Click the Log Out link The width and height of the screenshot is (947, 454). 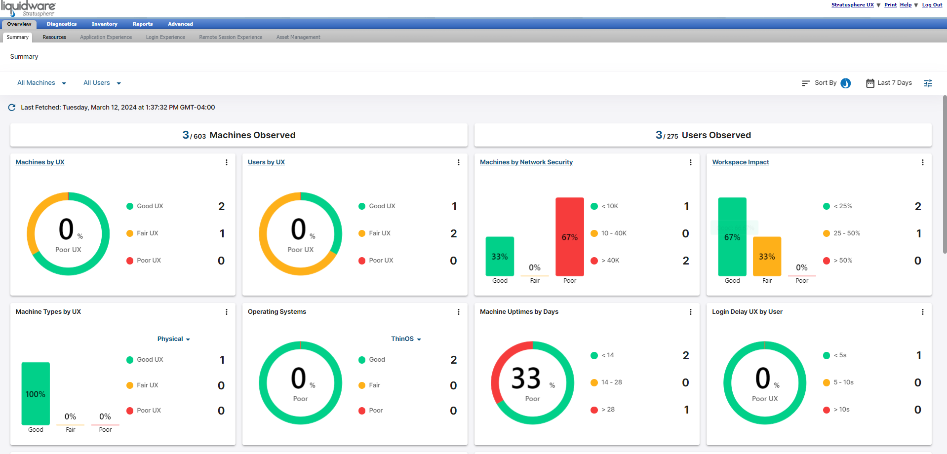click(x=932, y=5)
